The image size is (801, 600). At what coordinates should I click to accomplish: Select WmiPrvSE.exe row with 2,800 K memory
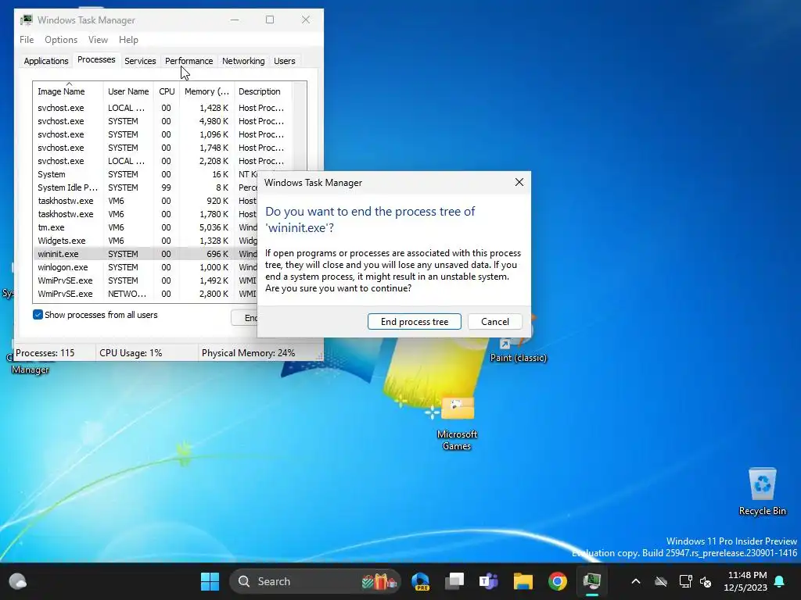click(x=145, y=294)
